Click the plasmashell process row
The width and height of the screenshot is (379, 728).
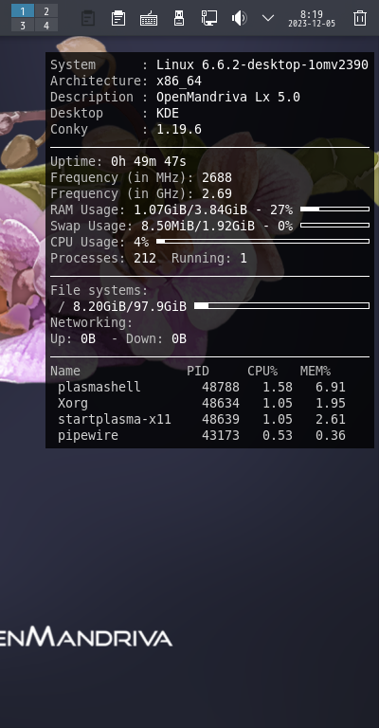coord(201,387)
